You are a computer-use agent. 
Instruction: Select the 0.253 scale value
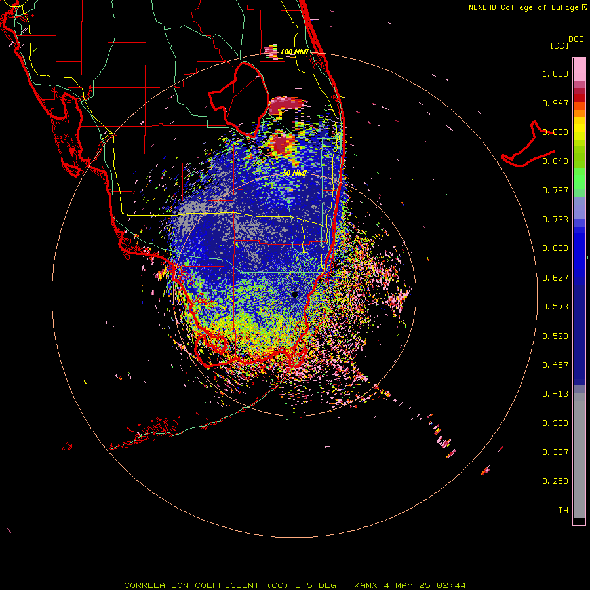point(555,481)
